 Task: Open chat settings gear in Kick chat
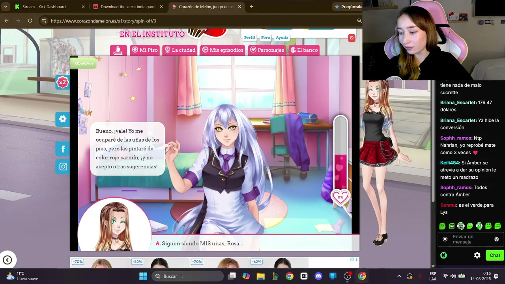coord(477,255)
